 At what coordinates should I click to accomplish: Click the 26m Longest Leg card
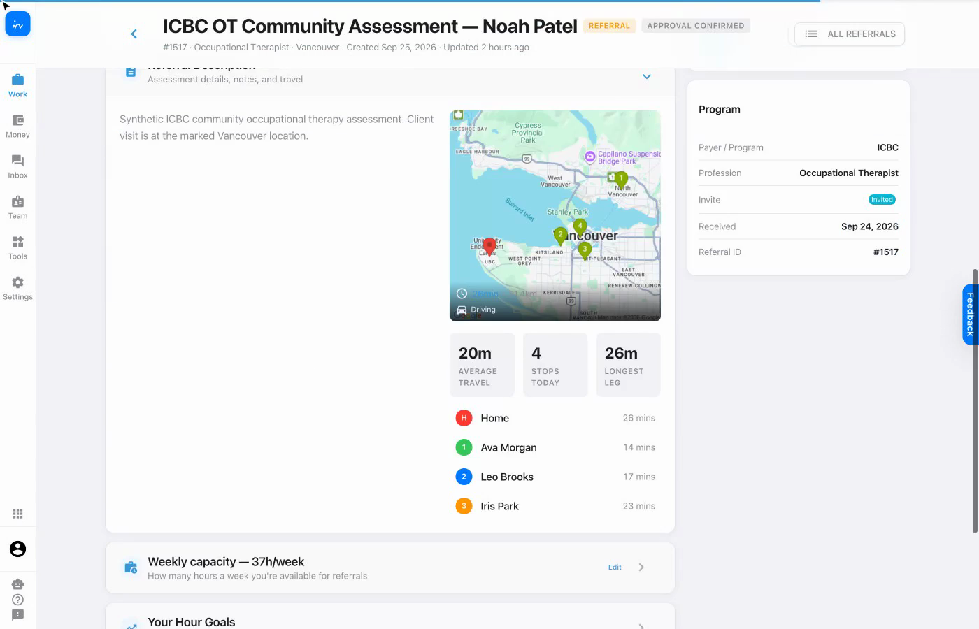tap(628, 365)
